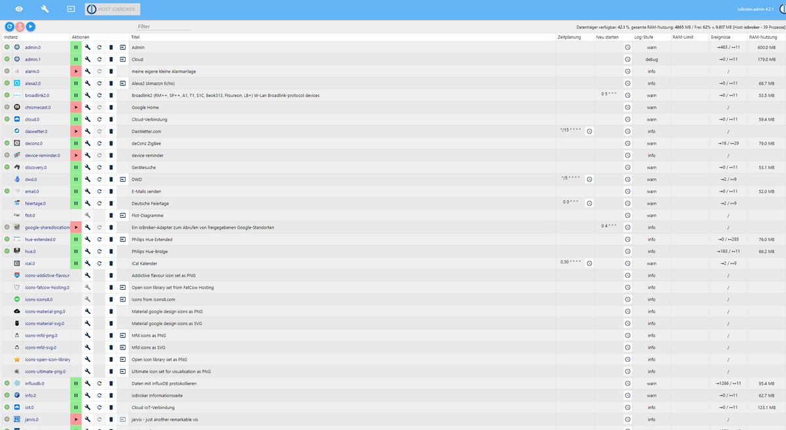Image resolution: width=786 pixels, height=430 pixels.
Task: Restart the admin.0 instance
Action: [99, 47]
